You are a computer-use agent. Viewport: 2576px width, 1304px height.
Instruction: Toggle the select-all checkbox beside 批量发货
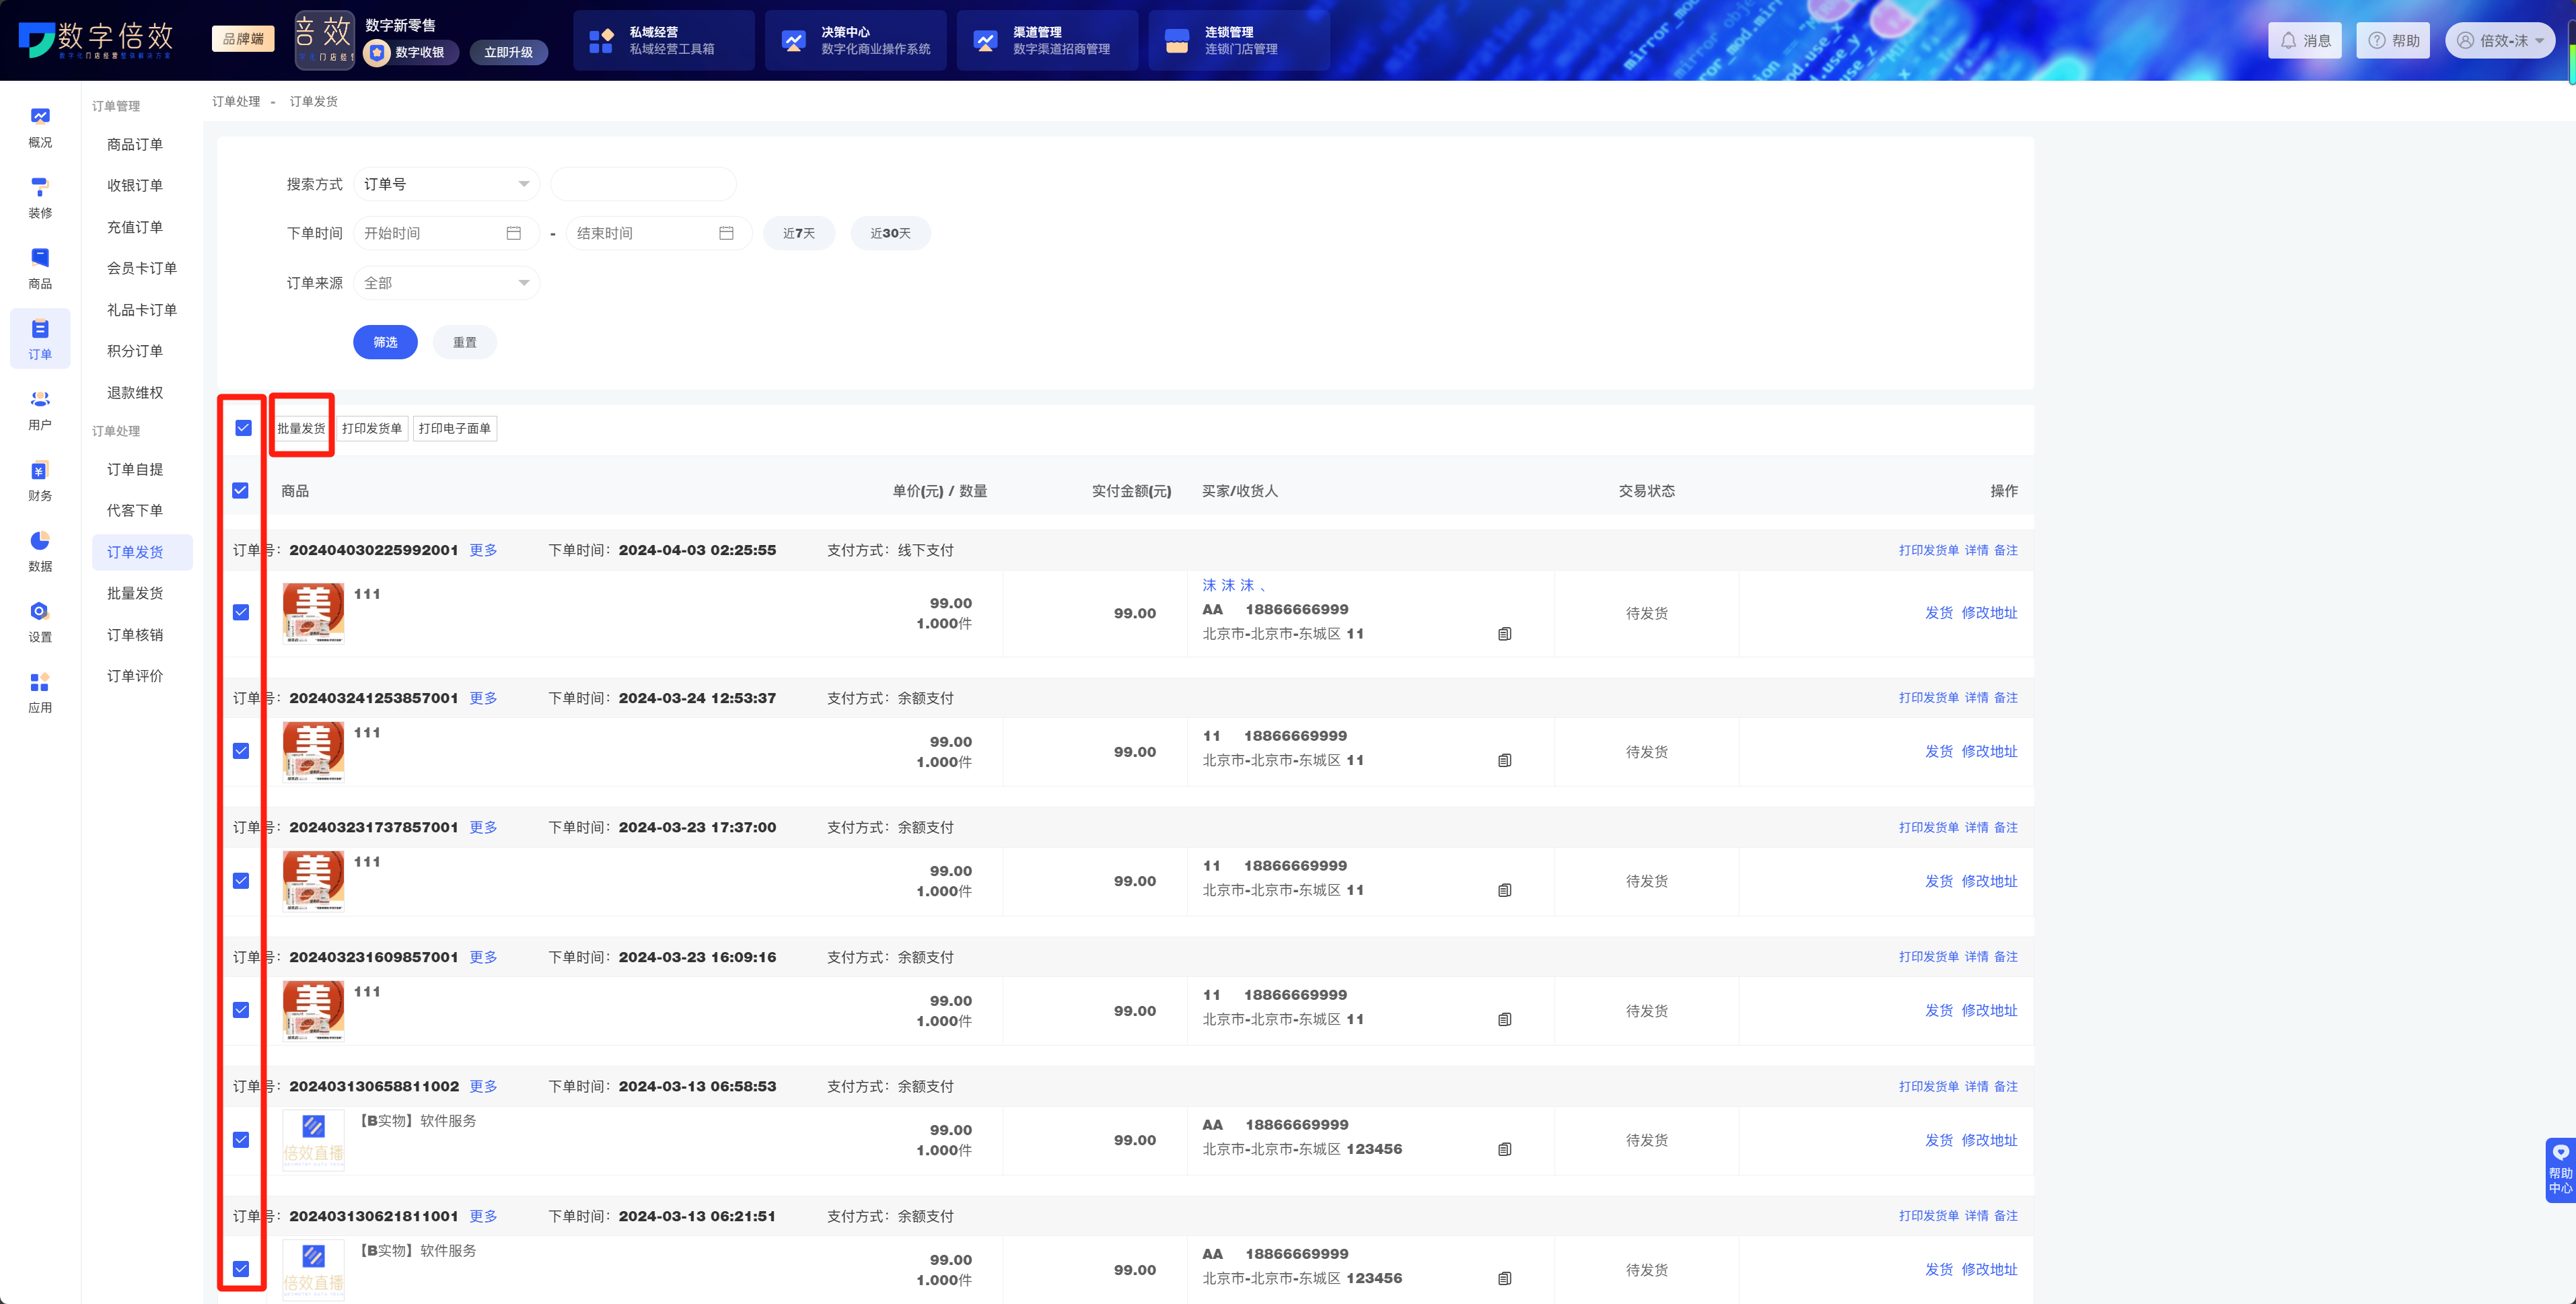click(x=243, y=428)
